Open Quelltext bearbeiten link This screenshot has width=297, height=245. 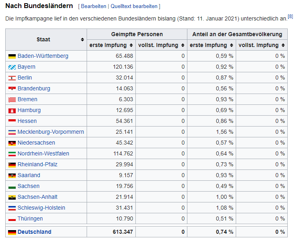click(x=134, y=6)
